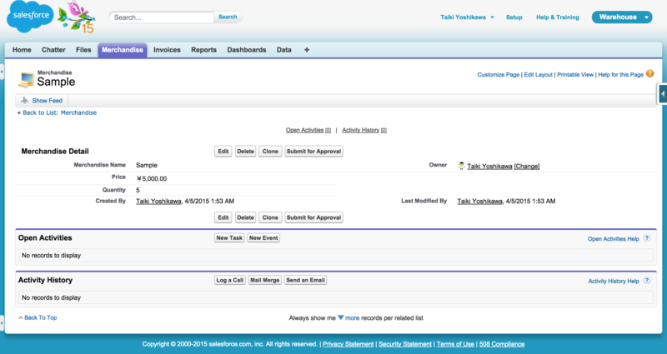Click the top Clone button

tap(270, 152)
